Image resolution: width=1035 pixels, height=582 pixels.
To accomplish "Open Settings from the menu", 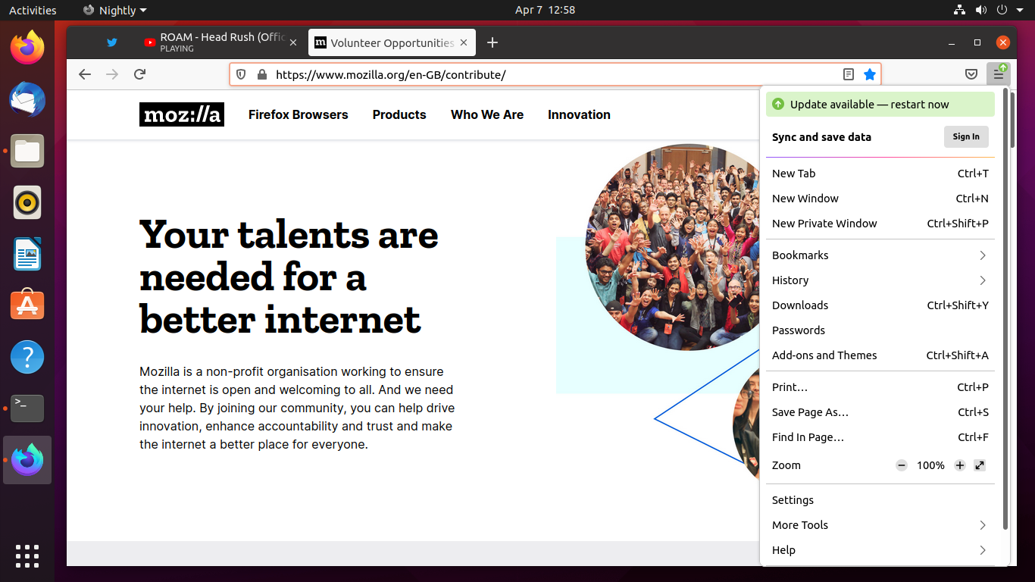I will point(793,500).
